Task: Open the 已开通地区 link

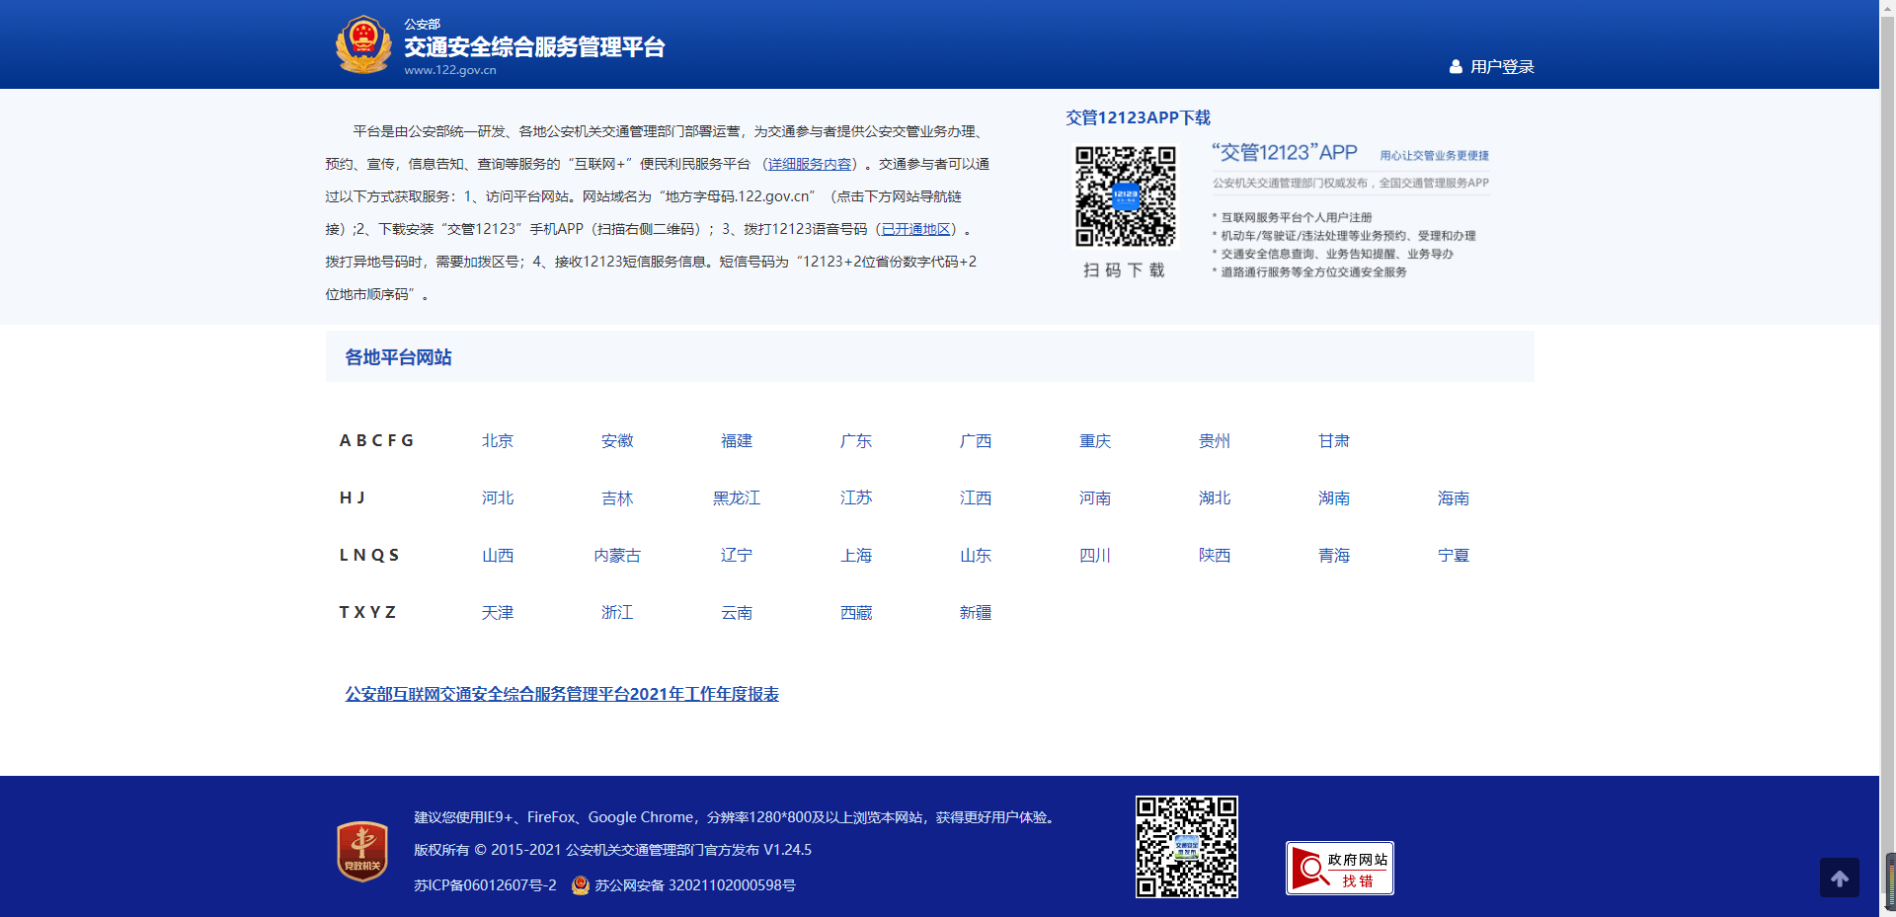Action: tap(916, 229)
